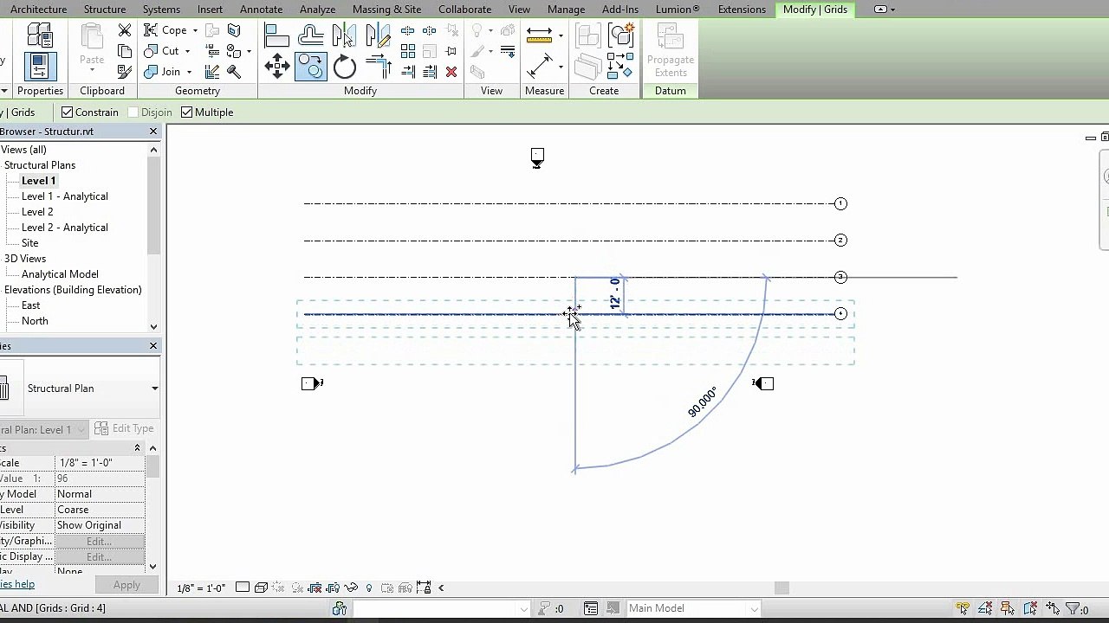The width and height of the screenshot is (1109, 623).
Task: Open the Cope dropdown arrow
Action: coord(196,30)
